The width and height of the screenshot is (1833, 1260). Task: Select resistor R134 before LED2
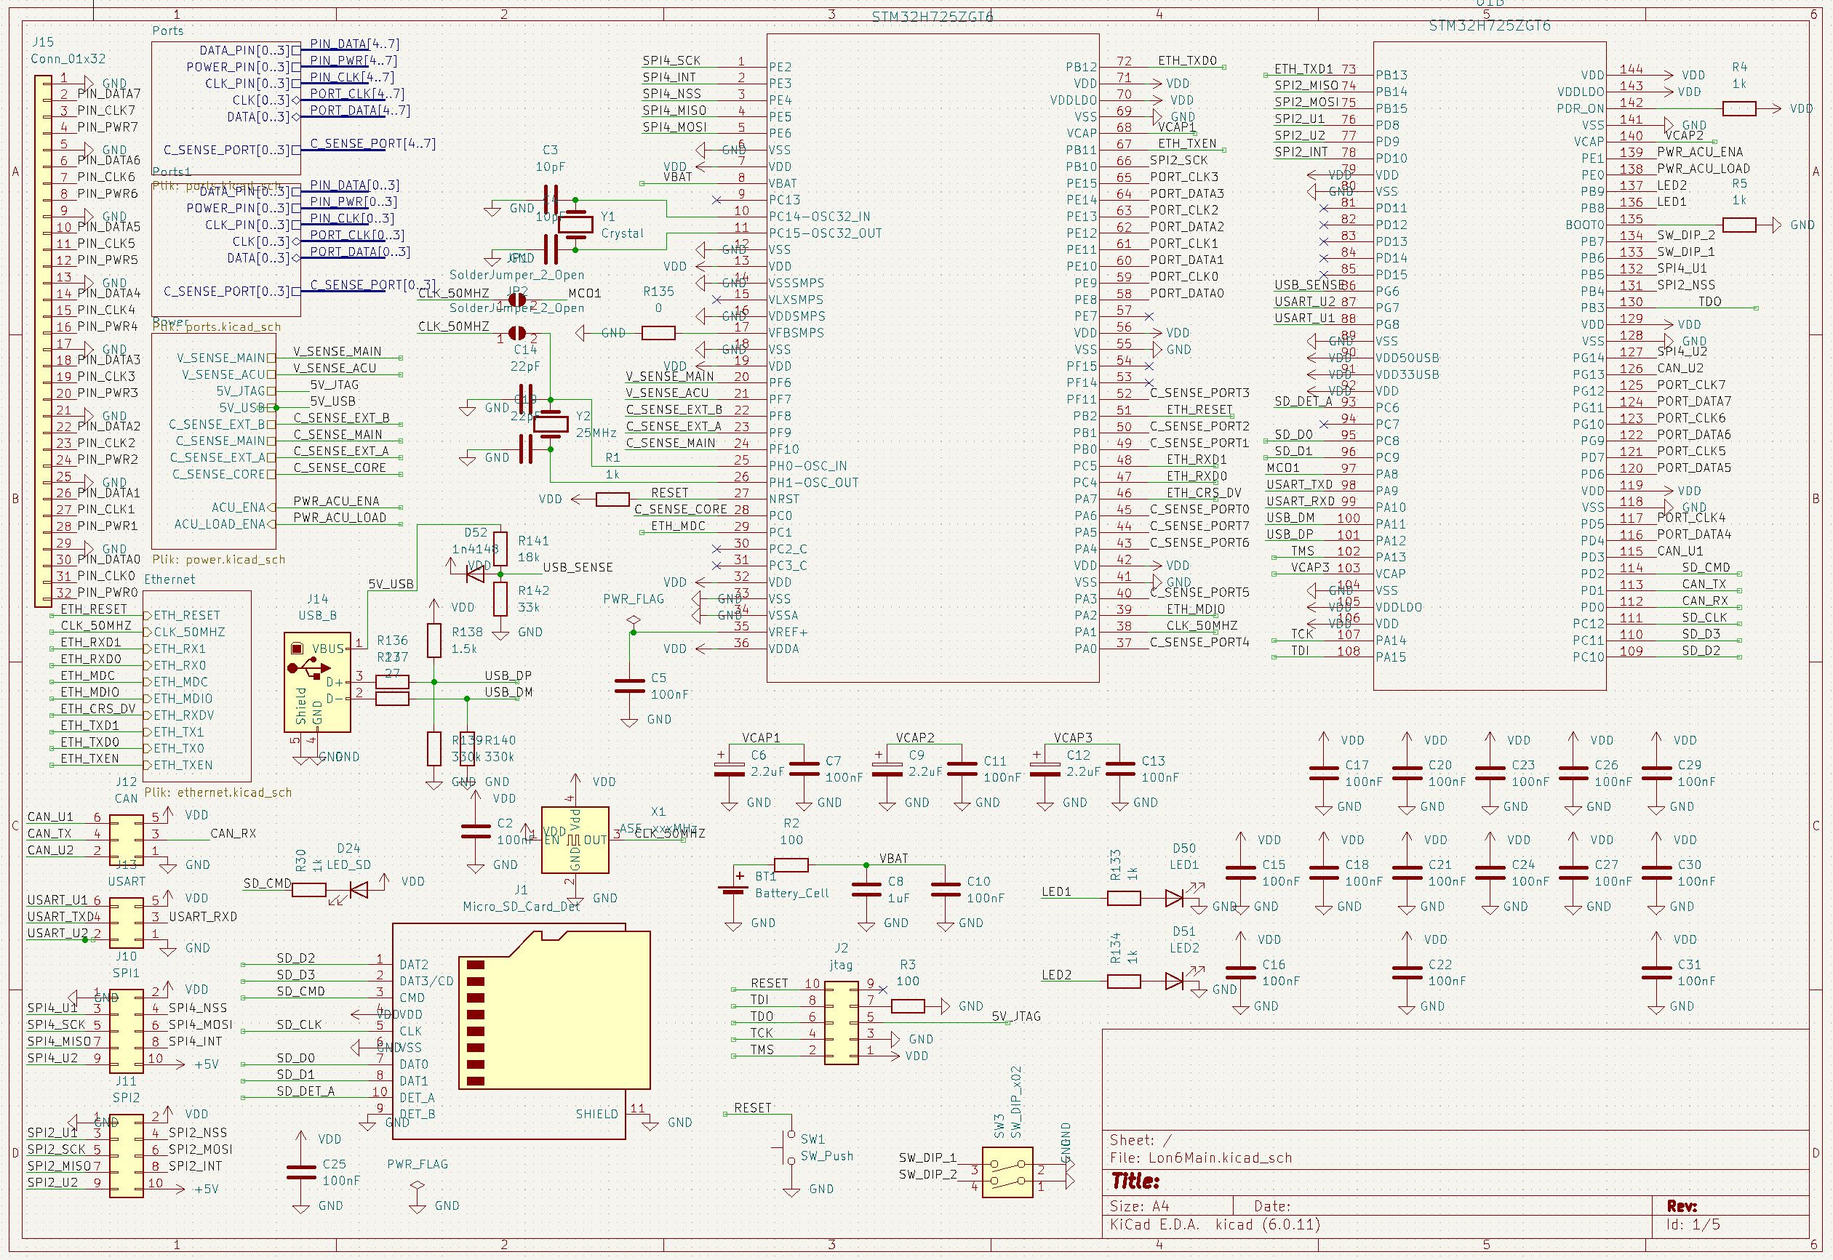coord(1124,982)
